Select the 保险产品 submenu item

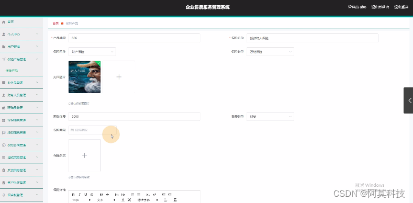pyautogui.click(x=21, y=71)
